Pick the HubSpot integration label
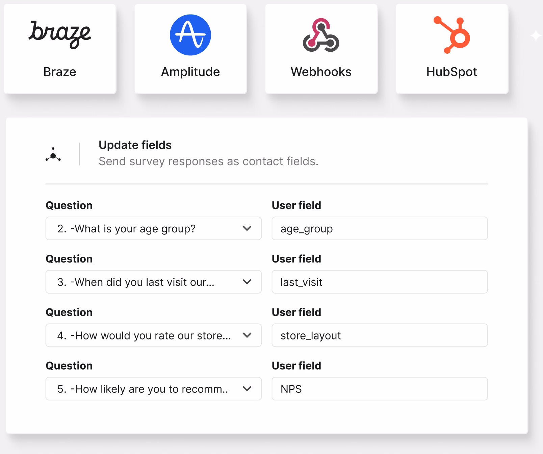The image size is (543, 454). 452,72
